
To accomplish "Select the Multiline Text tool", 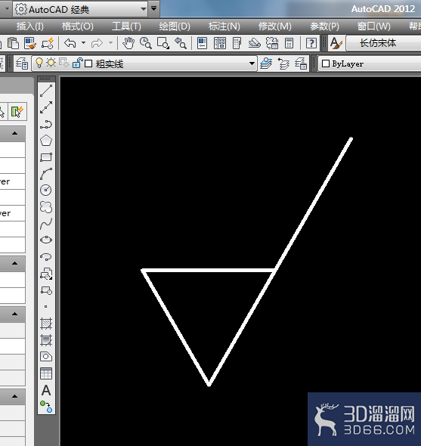I will (46, 390).
